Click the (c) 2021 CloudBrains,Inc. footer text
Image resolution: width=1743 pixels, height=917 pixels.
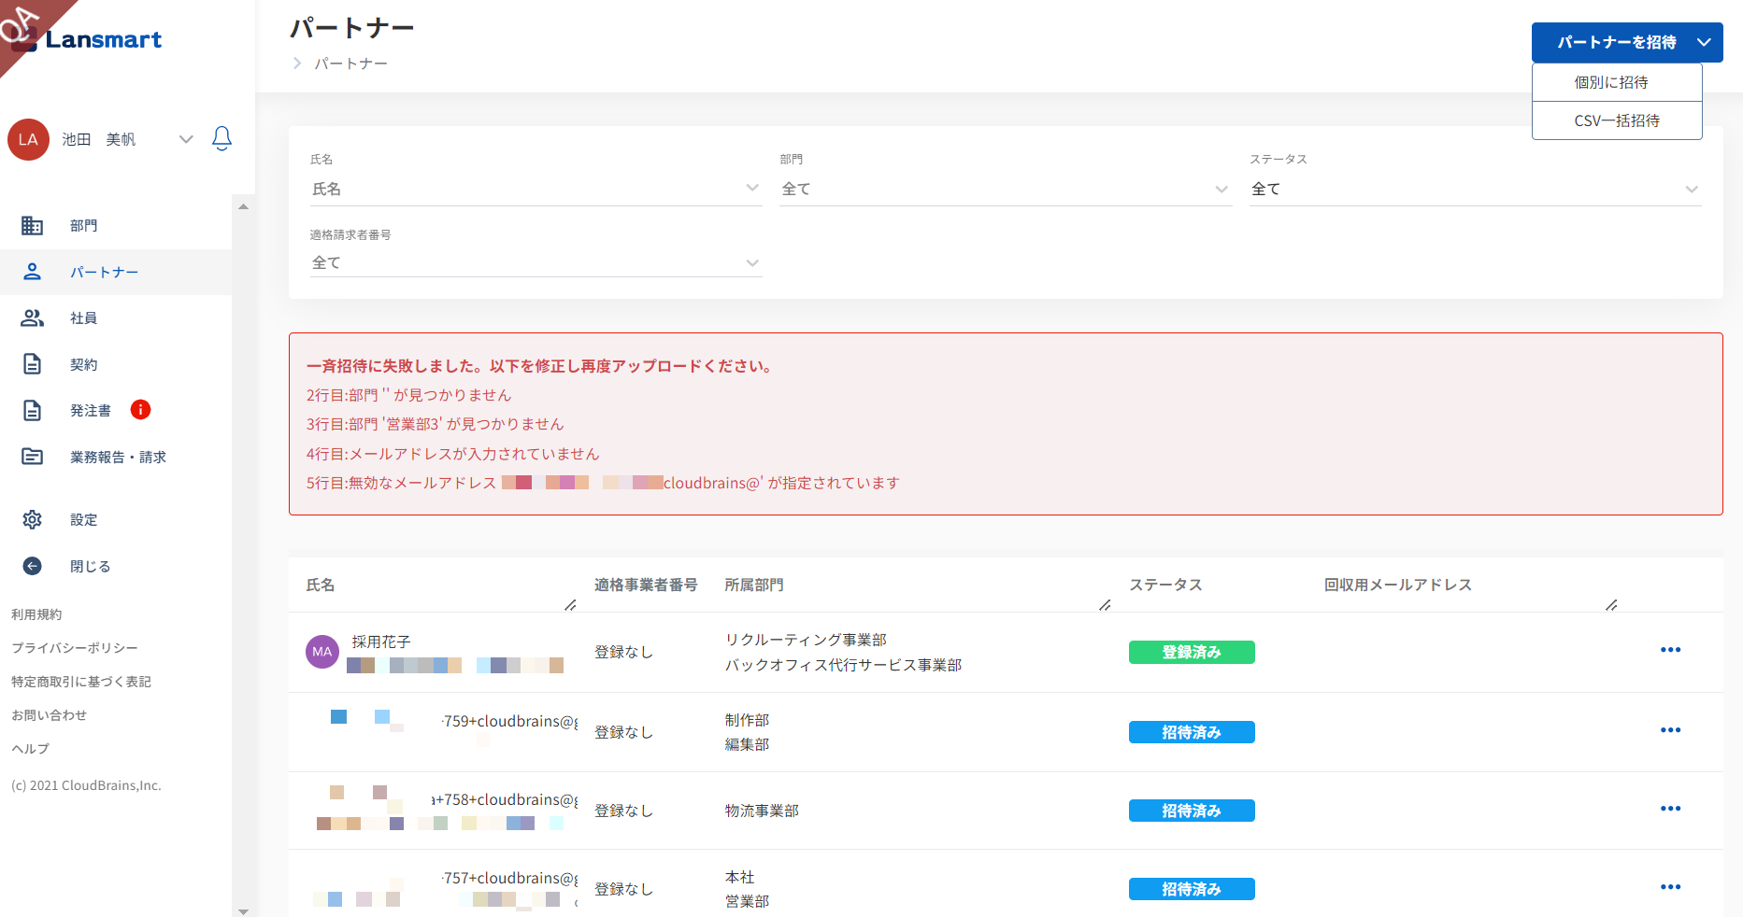pyautogui.click(x=86, y=785)
